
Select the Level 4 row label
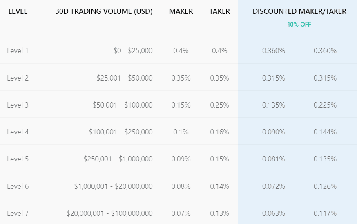coord(18,132)
